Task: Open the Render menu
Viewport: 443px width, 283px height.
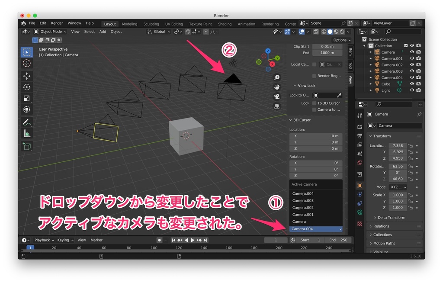Action: coord(56,23)
